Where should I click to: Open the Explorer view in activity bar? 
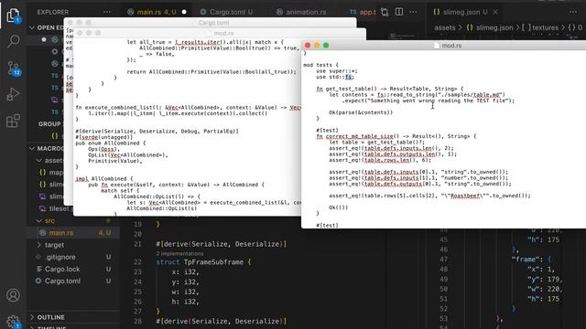13,16
